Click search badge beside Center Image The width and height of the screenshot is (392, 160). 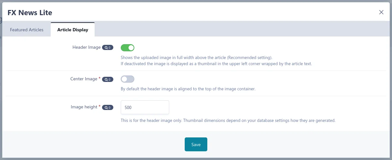(108, 79)
